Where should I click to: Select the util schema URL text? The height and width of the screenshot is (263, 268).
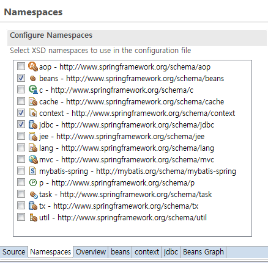(132, 218)
